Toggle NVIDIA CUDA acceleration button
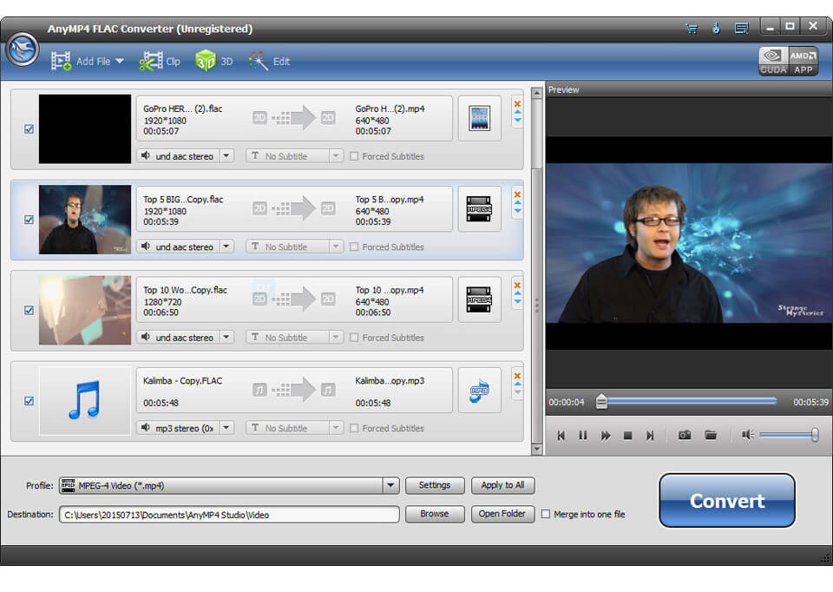Image resolution: width=833 pixels, height=592 pixels. [x=773, y=61]
